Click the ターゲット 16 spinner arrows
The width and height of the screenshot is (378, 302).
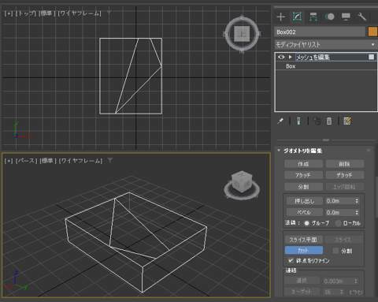[x=342, y=292]
